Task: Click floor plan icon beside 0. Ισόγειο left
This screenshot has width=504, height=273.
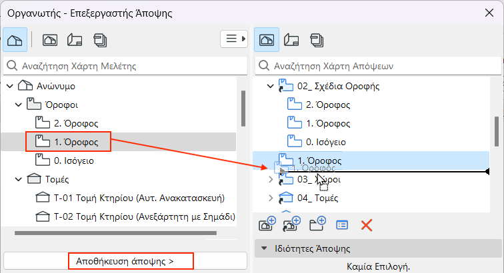Action: [43, 160]
